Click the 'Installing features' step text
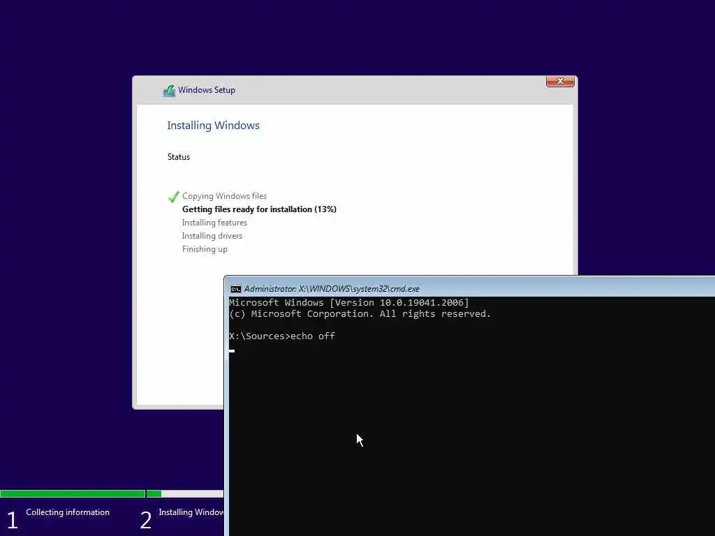 click(x=214, y=223)
